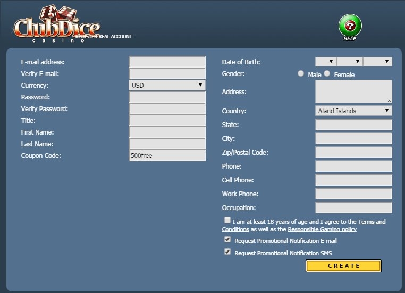The height and width of the screenshot is (293, 405).
Task: Click the ClubDice casino logo
Action: [56, 24]
